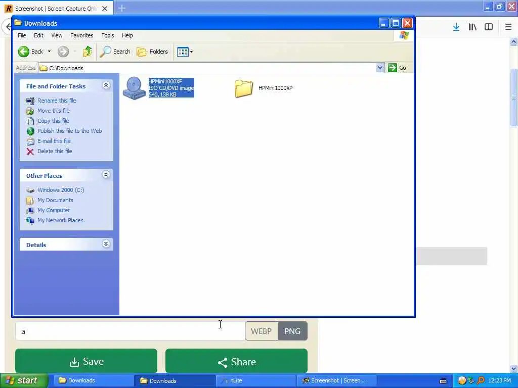Viewport: 518px width, 388px height.
Task: Select the Screenshot | Screen Capture tab
Action: 58,8
